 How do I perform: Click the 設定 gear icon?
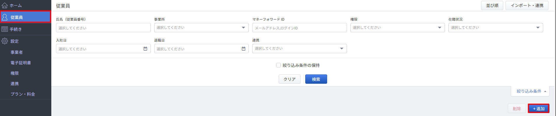pos(5,41)
